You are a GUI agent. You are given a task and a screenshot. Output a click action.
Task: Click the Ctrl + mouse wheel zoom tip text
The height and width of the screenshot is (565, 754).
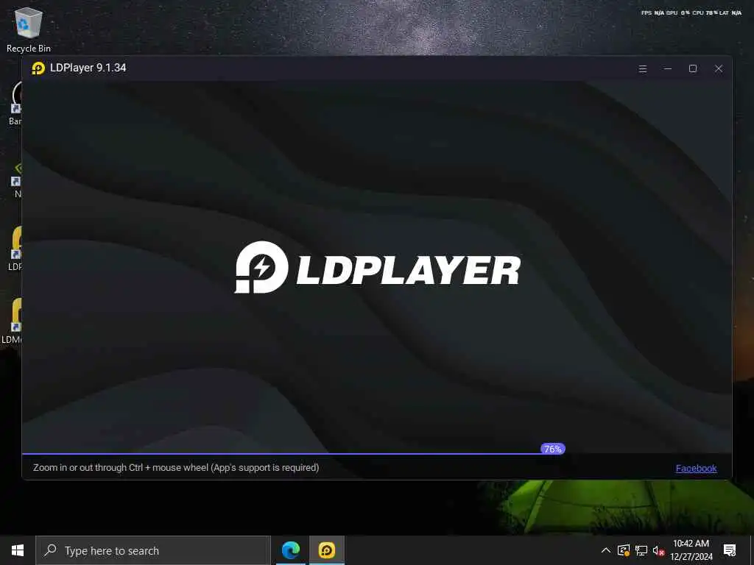[176, 467]
